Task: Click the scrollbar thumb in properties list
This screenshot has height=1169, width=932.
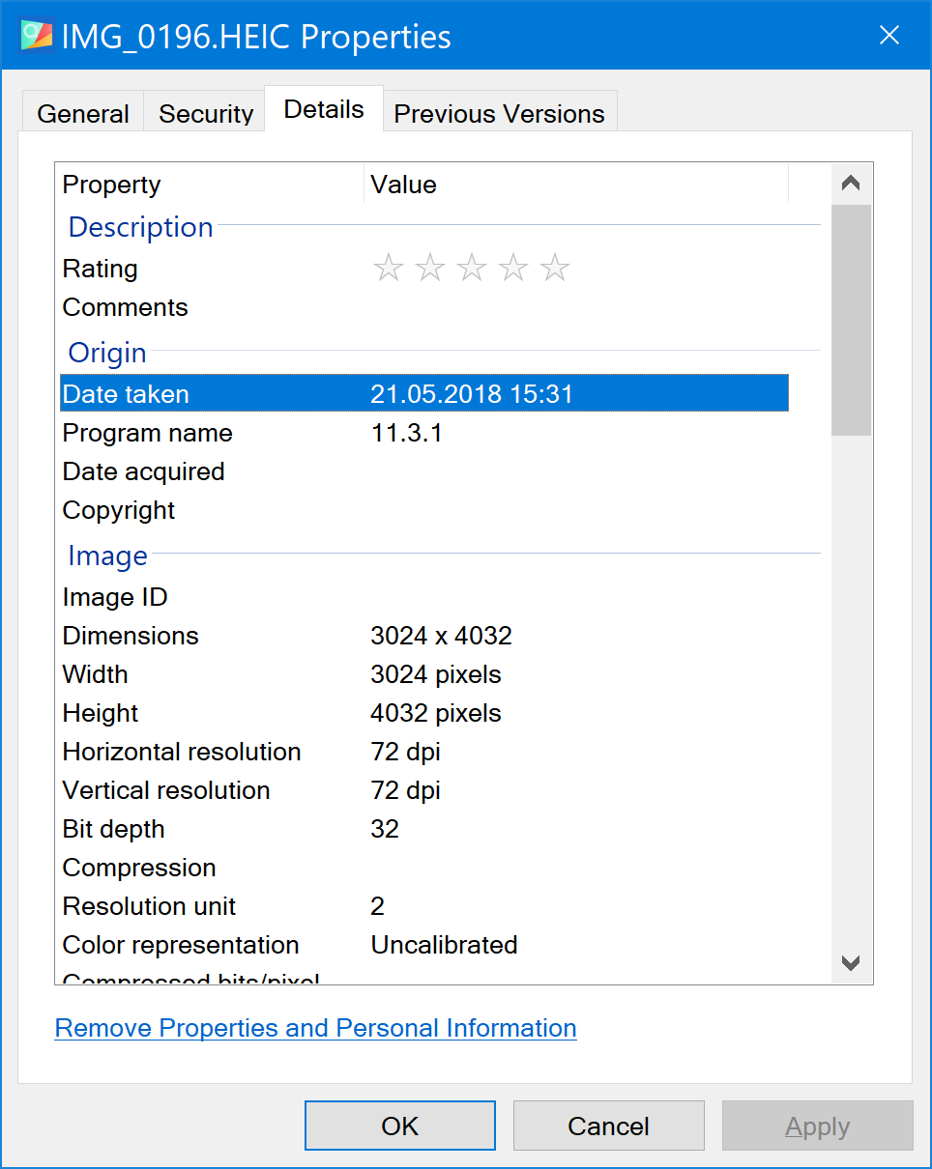Action: pyautogui.click(x=851, y=319)
